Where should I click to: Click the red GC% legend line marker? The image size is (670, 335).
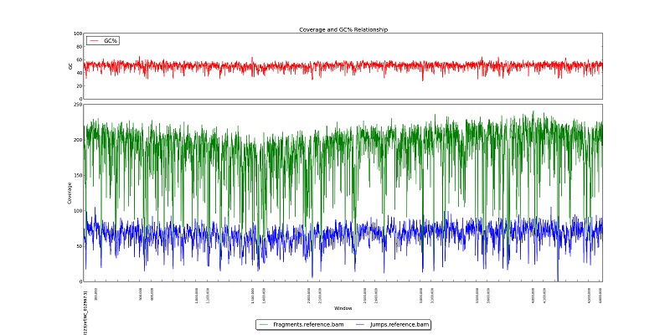click(94, 40)
